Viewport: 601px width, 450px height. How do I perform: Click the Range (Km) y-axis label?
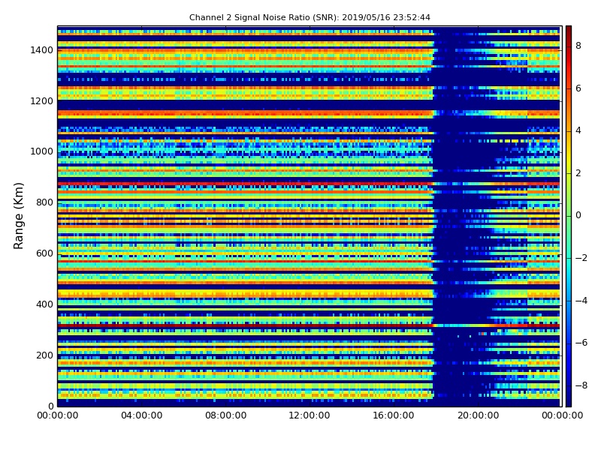point(18,216)
